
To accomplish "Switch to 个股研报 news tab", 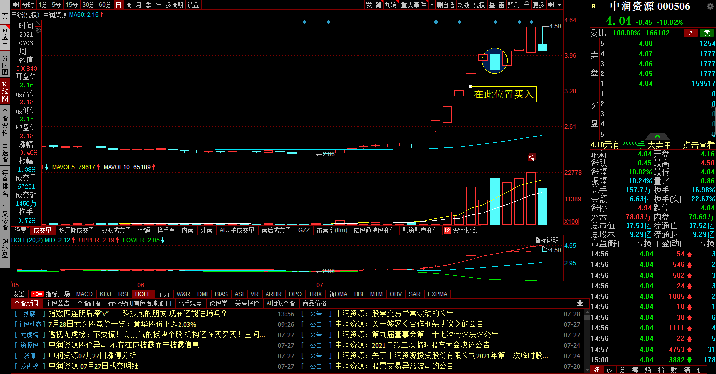I will point(89,303).
